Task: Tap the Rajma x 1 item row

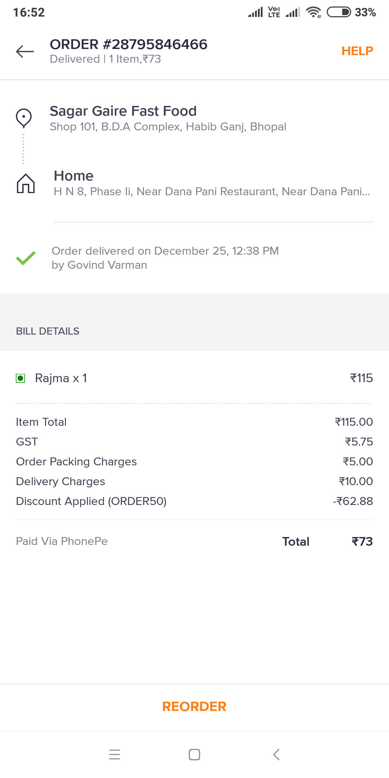Action: click(x=194, y=378)
